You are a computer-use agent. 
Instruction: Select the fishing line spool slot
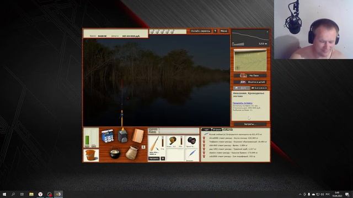191,141
